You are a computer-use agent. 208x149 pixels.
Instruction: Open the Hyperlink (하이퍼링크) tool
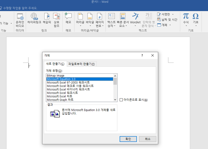[x=34, y=18]
